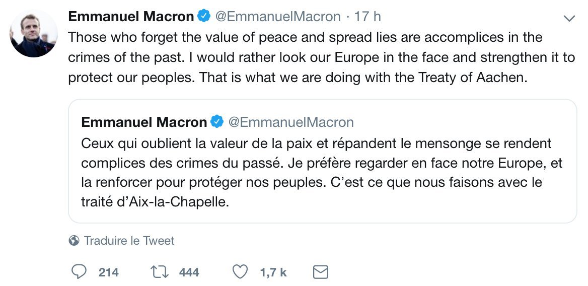Viewport: 588px width, 286px height.
Task: Open Emmanuel Macron's profile picture
Action: point(34,33)
